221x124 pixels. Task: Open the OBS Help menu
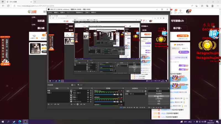click(x=94, y=12)
